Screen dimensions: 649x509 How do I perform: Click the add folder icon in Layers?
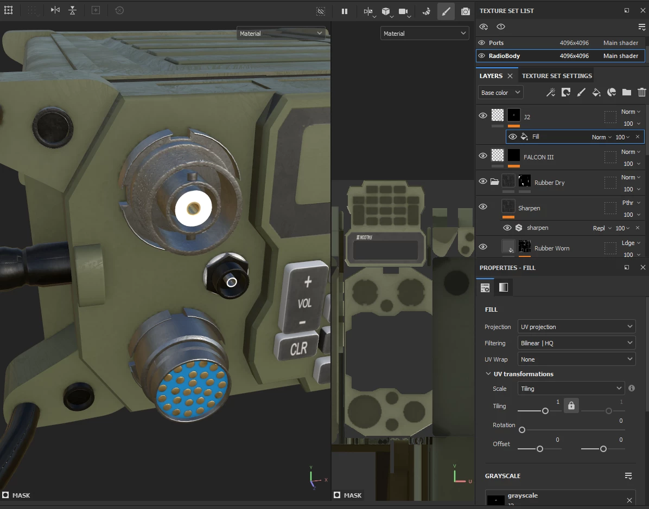click(627, 93)
